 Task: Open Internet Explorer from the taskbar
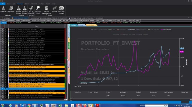point(10,106)
